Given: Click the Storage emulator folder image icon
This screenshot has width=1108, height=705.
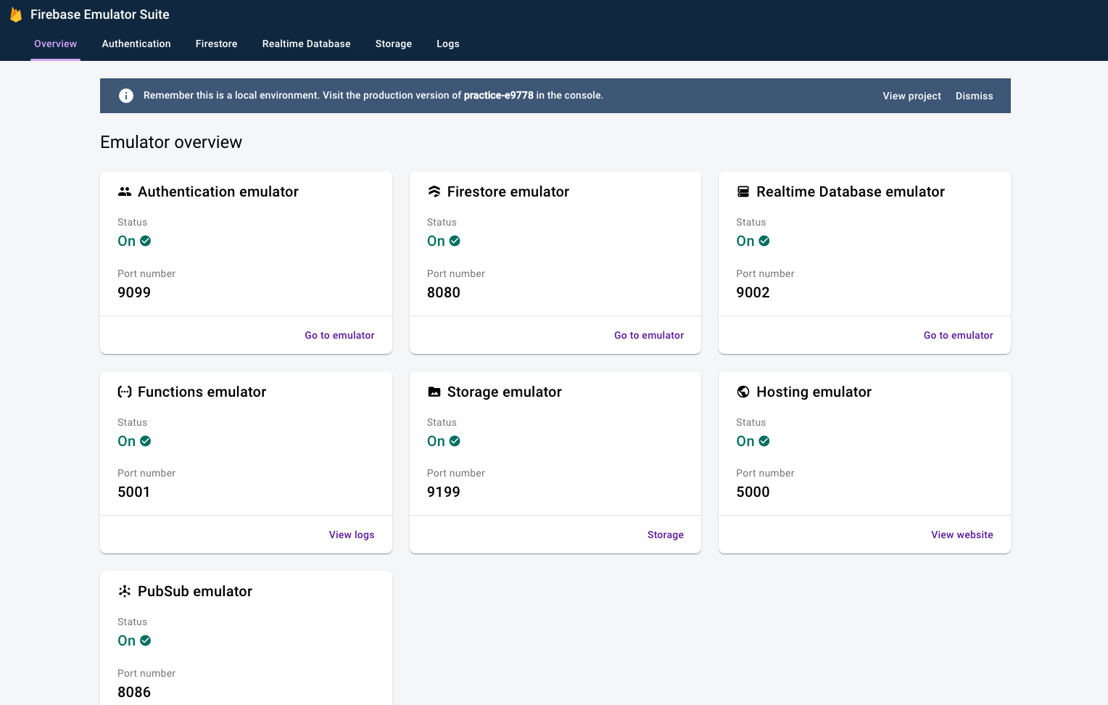Looking at the screenshot, I should point(434,392).
